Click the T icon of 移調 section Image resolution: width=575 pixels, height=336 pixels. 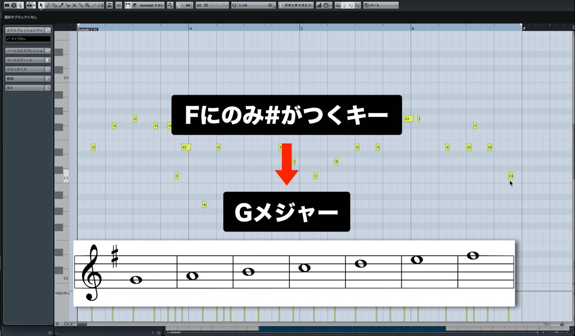[x=48, y=79]
